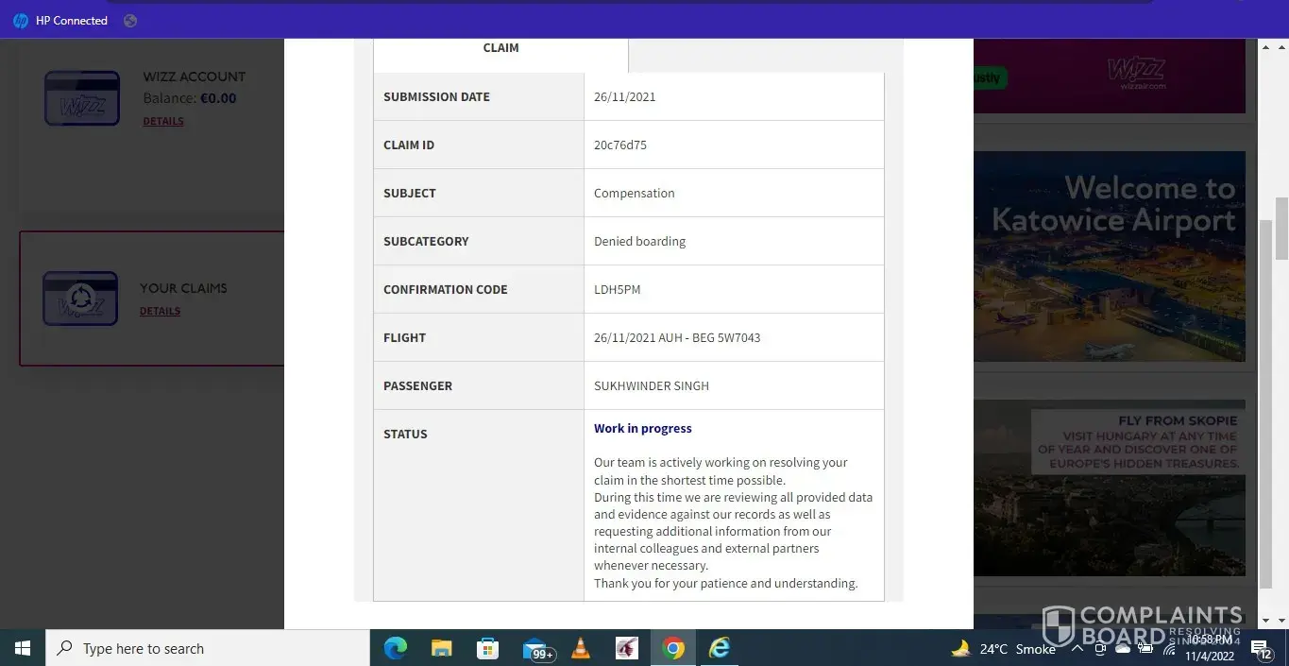Click the Windows taskbar search box
The width and height of the screenshot is (1289, 666).
[208, 648]
